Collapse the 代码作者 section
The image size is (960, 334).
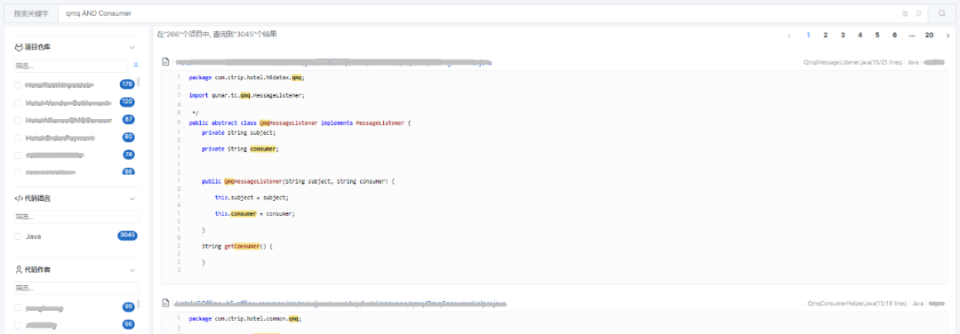[132, 270]
